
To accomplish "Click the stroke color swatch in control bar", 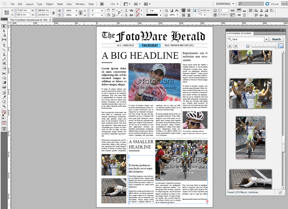I will tap(138, 15).
